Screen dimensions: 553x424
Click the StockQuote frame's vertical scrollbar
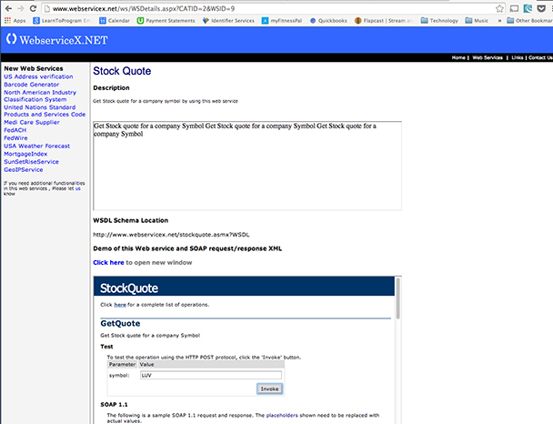[397, 346]
